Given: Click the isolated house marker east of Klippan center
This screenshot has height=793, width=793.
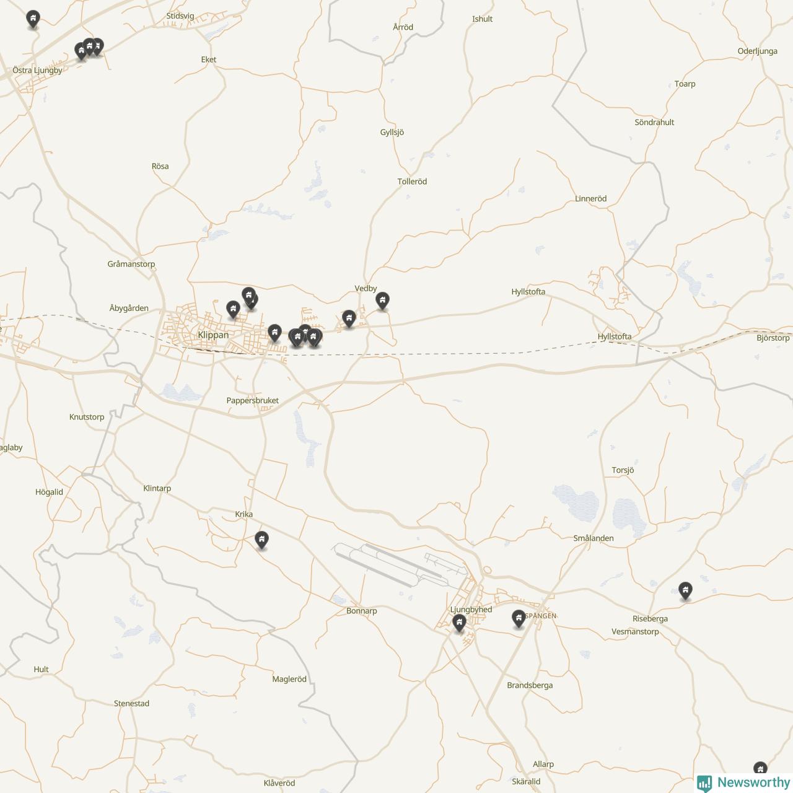Looking at the screenshot, I should tap(274, 333).
